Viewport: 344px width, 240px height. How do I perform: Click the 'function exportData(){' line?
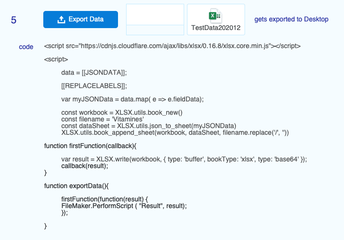pyautogui.click(x=76, y=186)
